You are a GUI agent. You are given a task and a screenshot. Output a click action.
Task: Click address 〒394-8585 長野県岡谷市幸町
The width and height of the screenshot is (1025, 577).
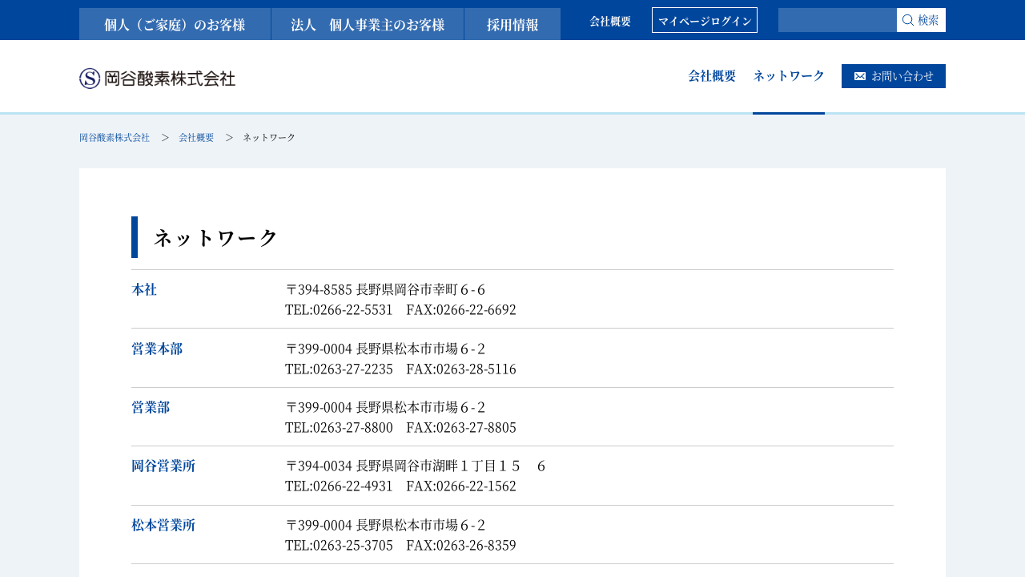point(385,289)
